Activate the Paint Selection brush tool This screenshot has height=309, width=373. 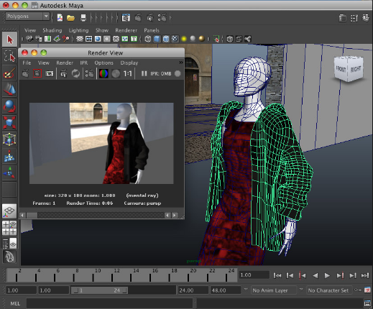point(9,73)
